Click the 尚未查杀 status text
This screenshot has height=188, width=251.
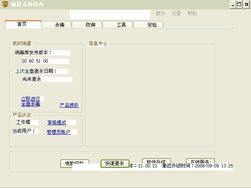pyautogui.click(x=32, y=79)
